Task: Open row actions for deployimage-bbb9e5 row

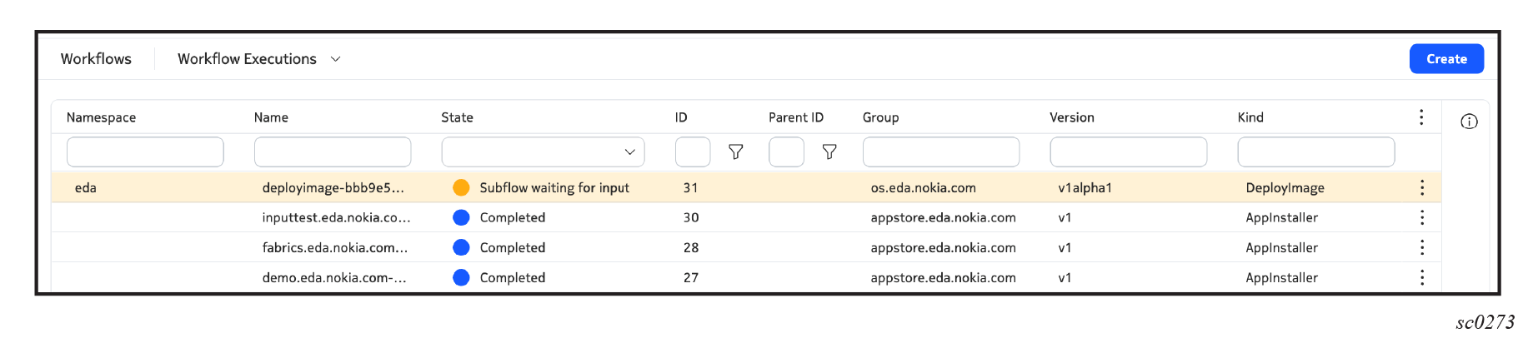Action: [x=1421, y=187]
